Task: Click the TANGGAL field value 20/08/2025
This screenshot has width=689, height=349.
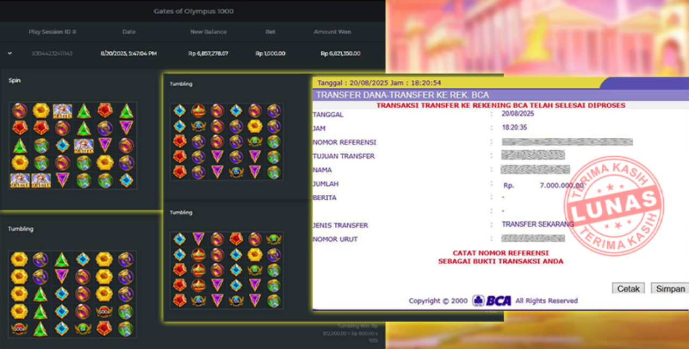Action: point(518,114)
